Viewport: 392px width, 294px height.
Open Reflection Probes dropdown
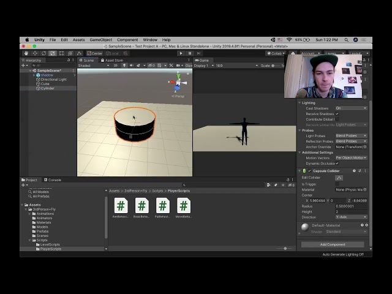tap(351, 141)
